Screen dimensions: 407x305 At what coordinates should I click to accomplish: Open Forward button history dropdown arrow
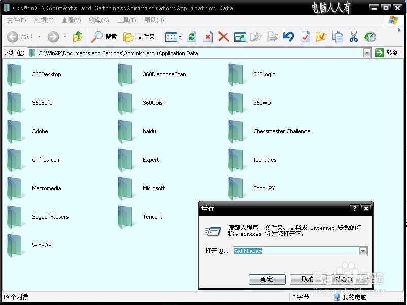tap(65, 37)
